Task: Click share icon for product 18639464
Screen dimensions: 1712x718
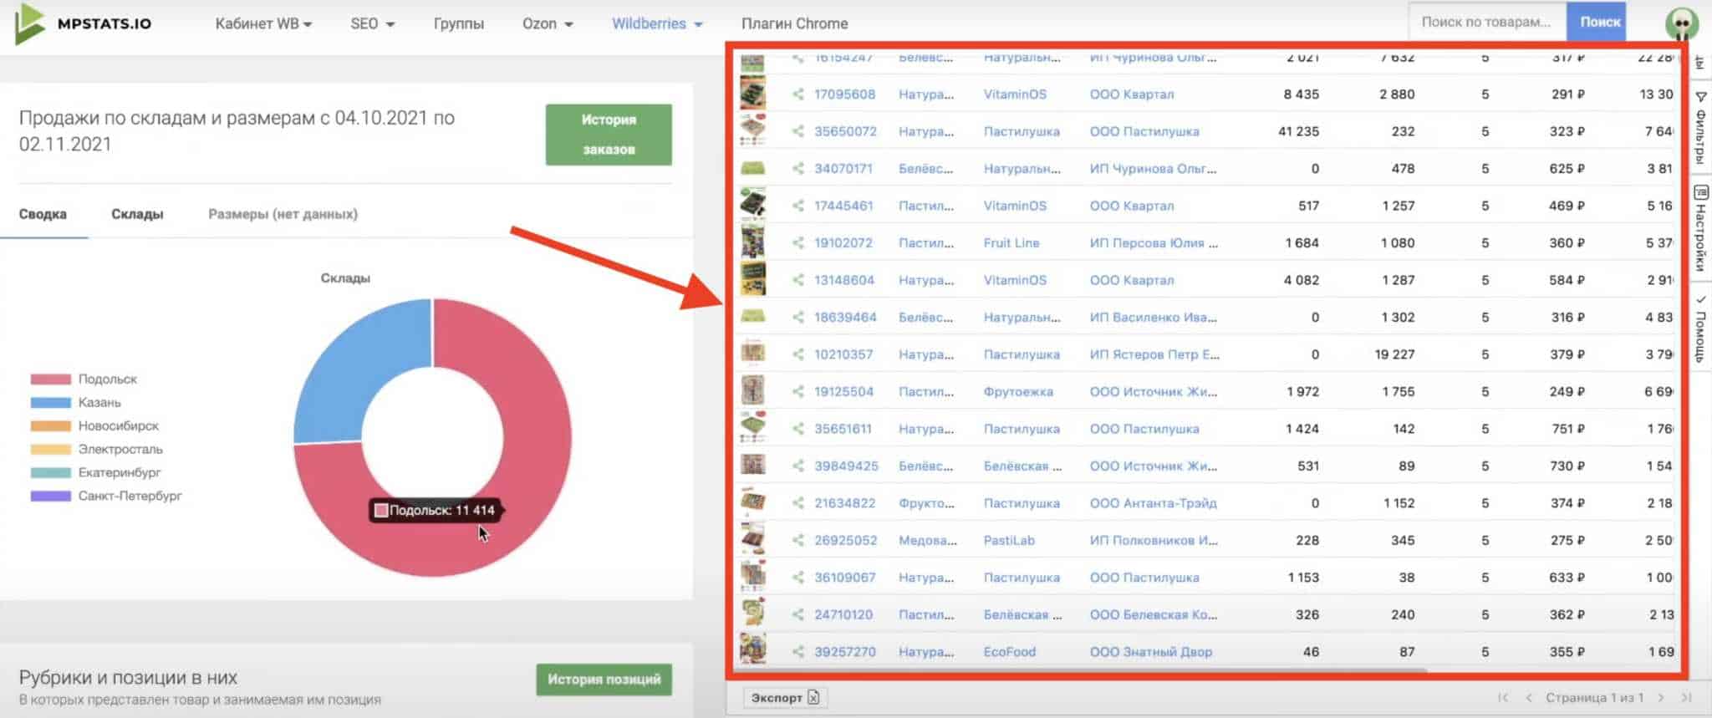Action: (798, 318)
